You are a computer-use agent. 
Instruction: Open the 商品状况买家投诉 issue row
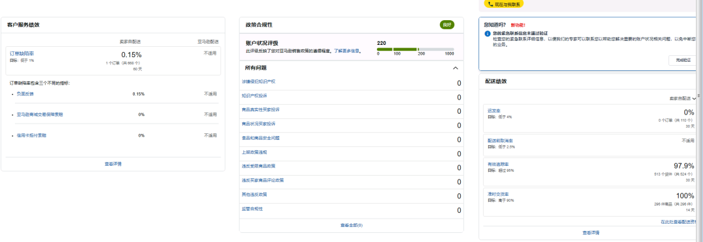click(x=351, y=125)
